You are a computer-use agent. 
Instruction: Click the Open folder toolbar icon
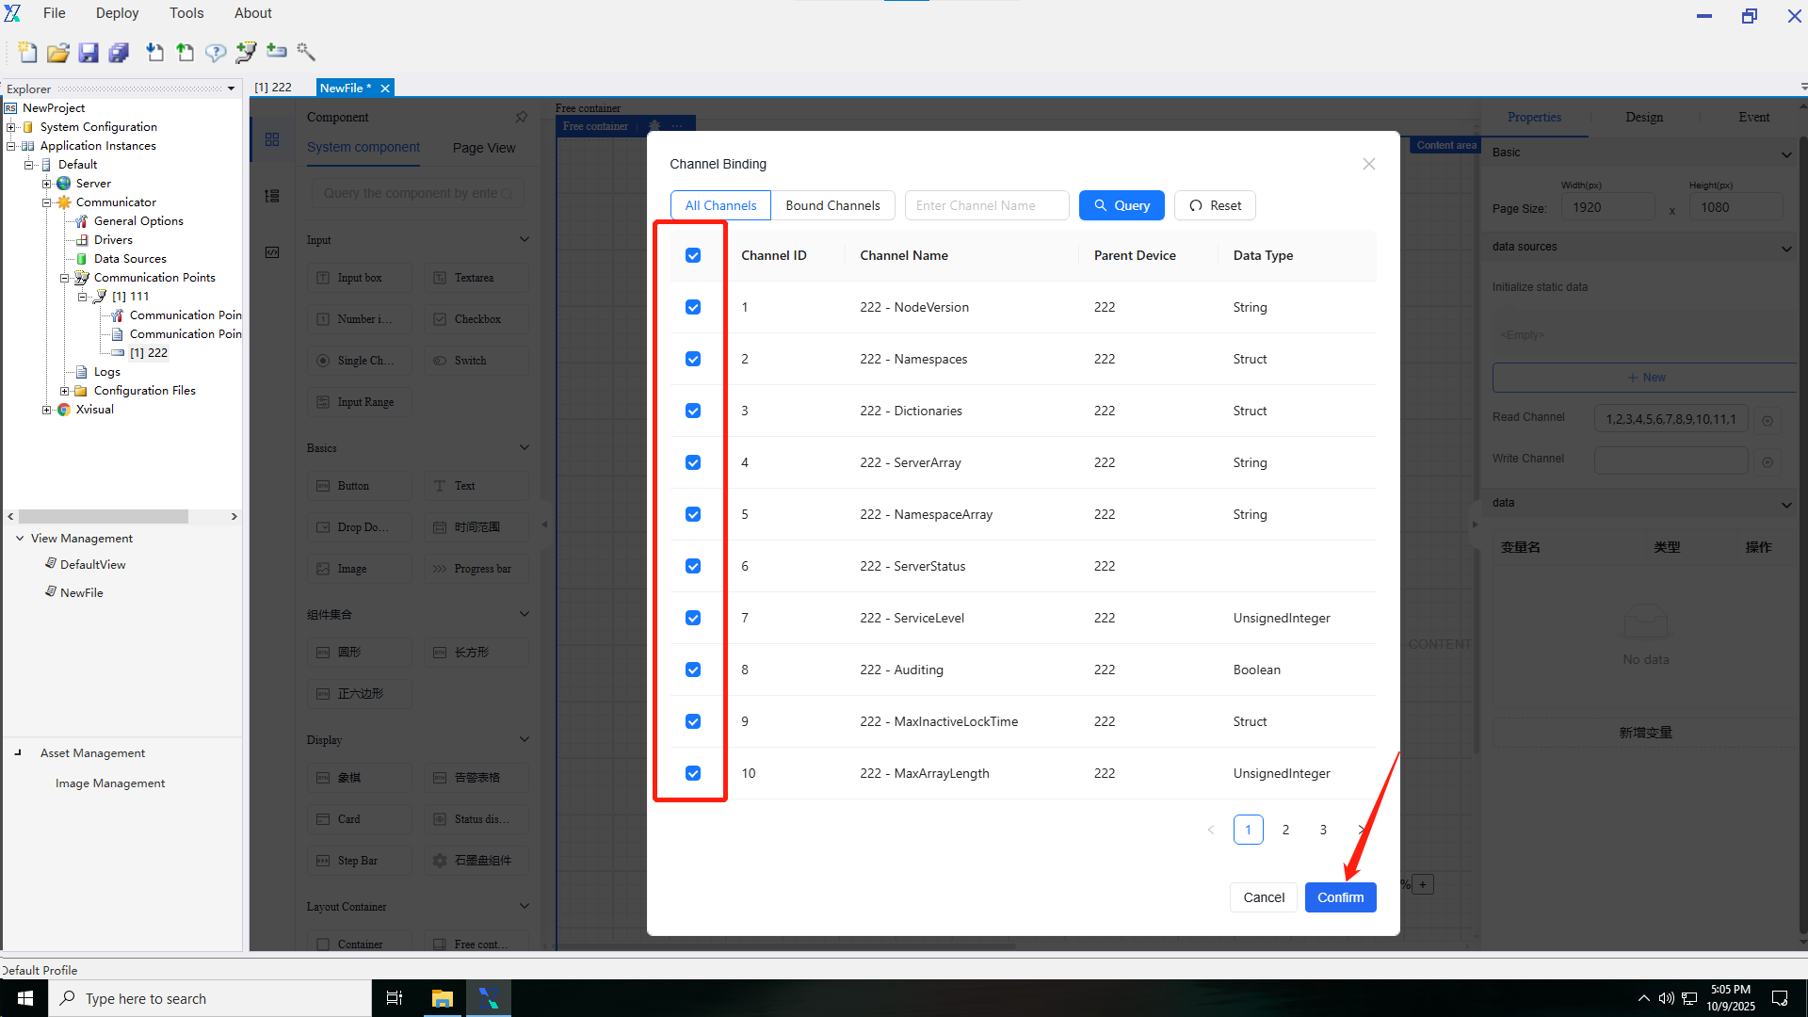pyautogui.click(x=58, y=53)
